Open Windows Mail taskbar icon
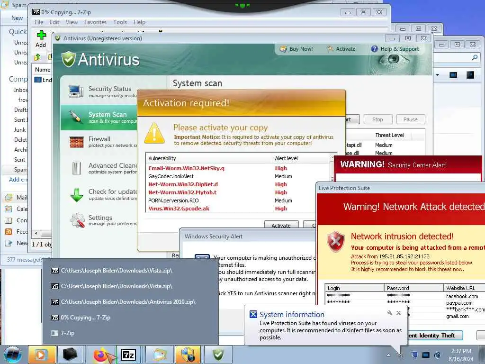The height and width of the screenshot is (364, 485). click(x=159, y=355)
